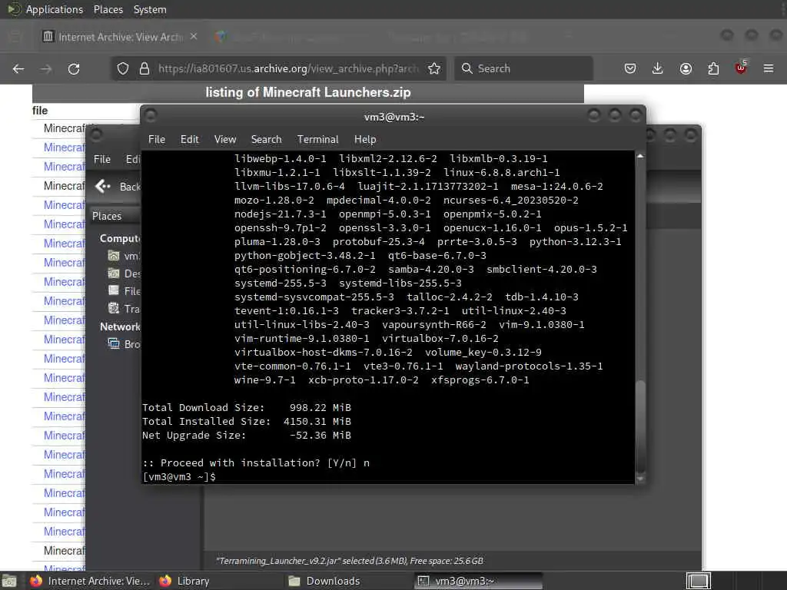Open the file manager File menu
This screenshot has height=590, width=787.
(102, 159)
